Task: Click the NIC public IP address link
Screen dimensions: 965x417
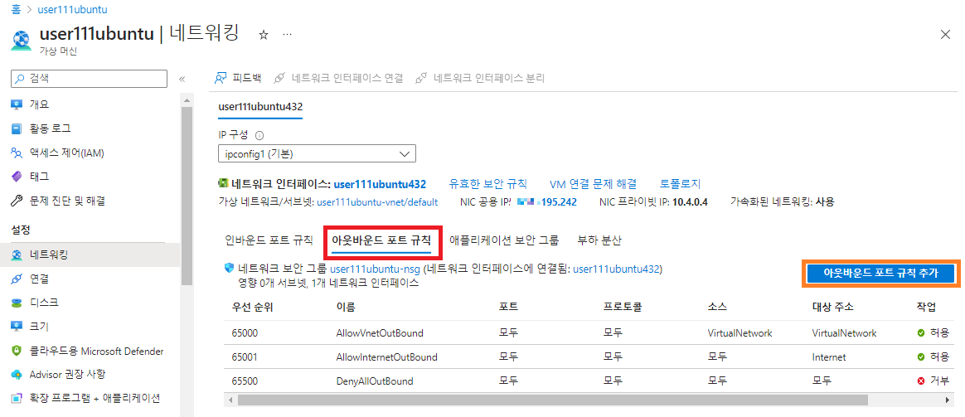Action: click(546, 201)
